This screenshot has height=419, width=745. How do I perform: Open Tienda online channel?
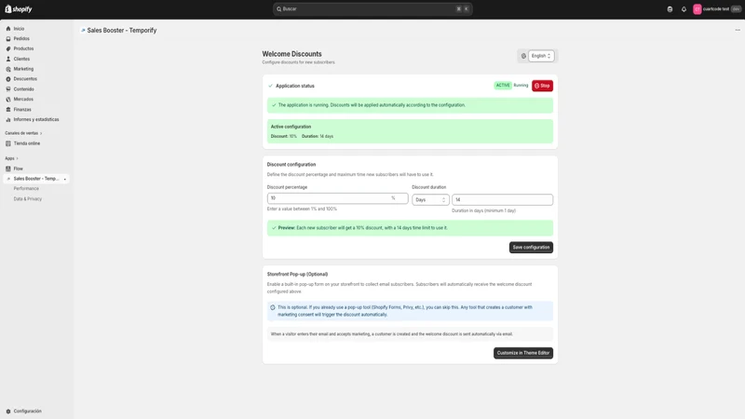pyautogui.click(x=27, y=143)
